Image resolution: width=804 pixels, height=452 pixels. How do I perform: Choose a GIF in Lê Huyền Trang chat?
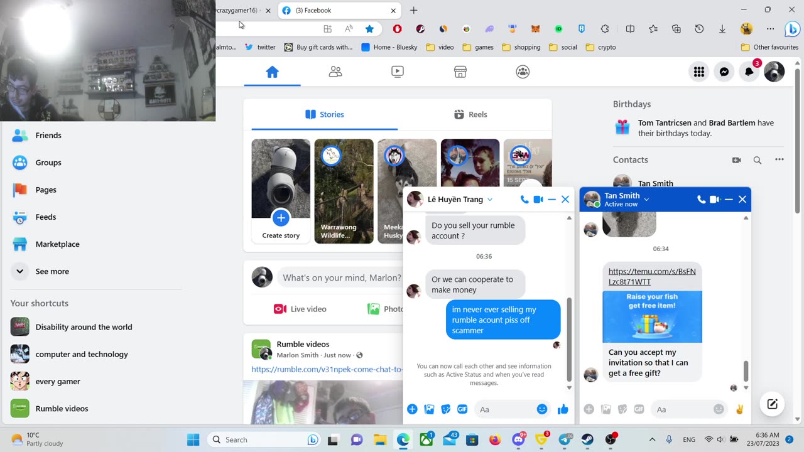click(462, 409)
